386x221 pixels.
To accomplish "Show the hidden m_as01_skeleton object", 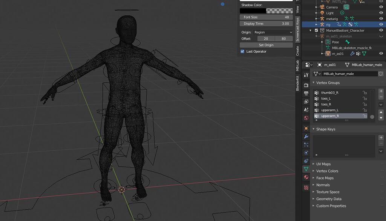I will [x=381, y=36].
